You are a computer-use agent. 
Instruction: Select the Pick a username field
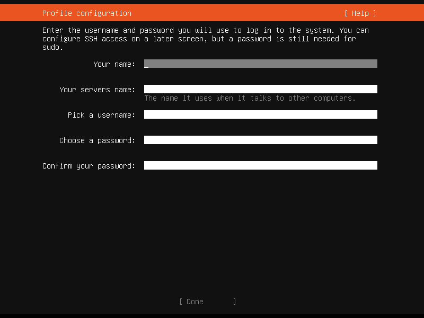(x=260, y=114)
